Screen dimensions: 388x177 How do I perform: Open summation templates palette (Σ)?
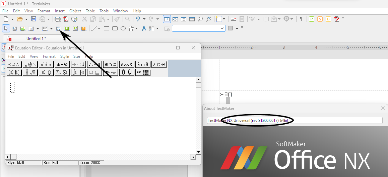coord(63,72)
